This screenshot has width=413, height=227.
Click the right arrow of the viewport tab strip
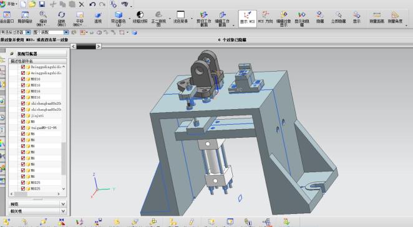(x=99, y=47)
